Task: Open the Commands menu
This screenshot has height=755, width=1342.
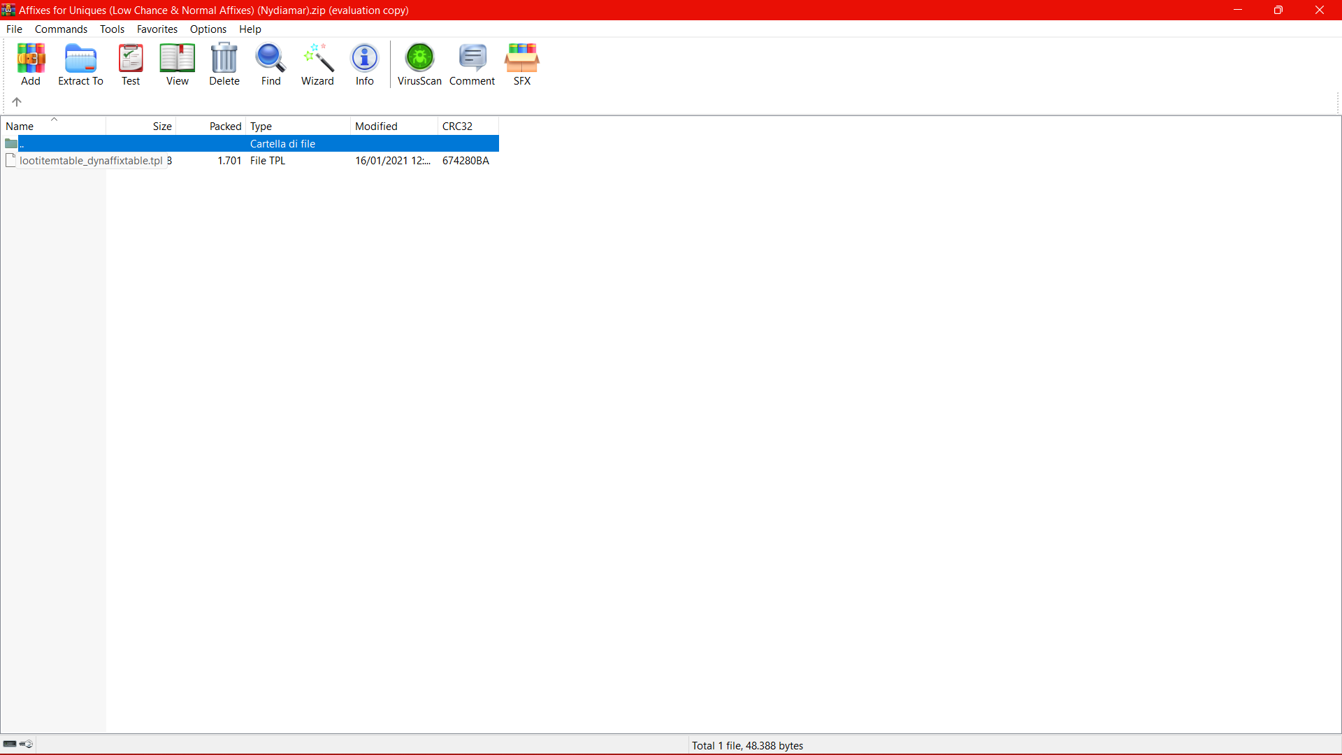Action: 61,29
